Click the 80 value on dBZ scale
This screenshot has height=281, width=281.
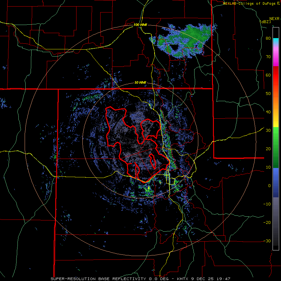tap(268, 38)
